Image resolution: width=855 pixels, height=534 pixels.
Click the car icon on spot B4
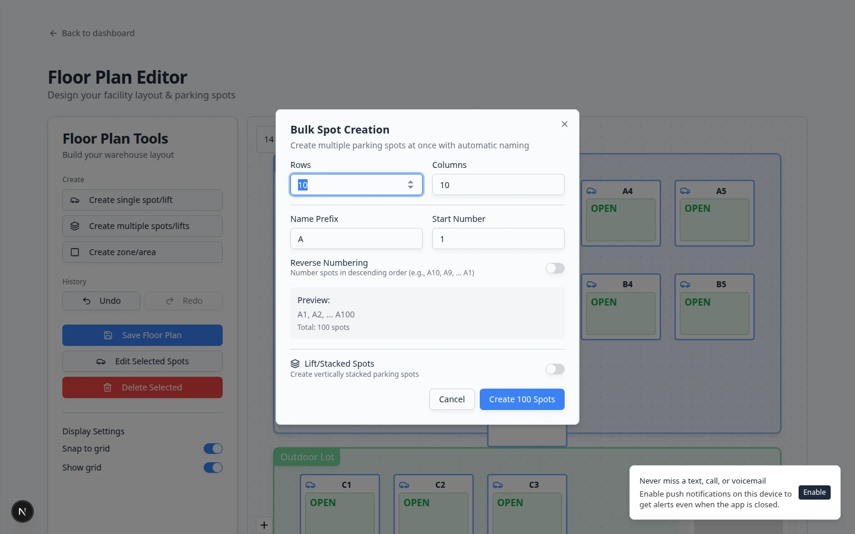click(x=591, y=284)
